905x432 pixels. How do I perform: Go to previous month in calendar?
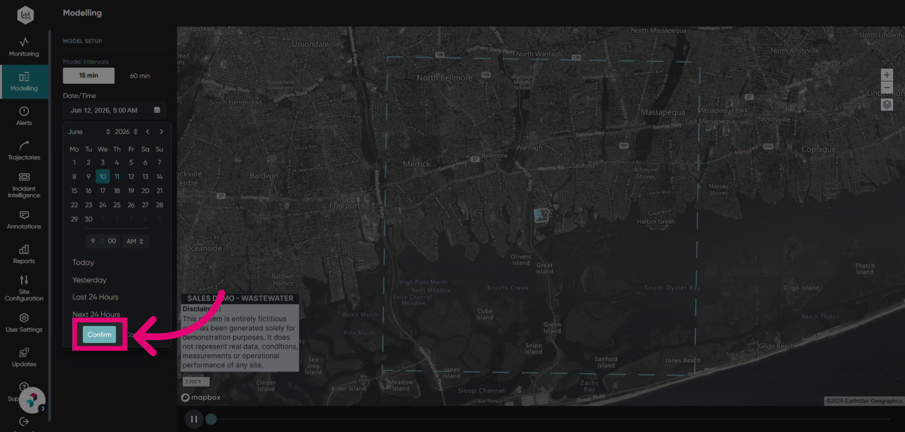(x=148, y=132)
